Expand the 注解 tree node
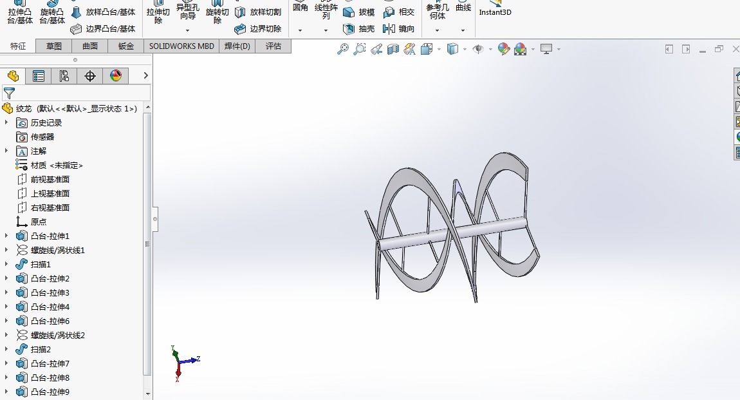 pos(6,151)
